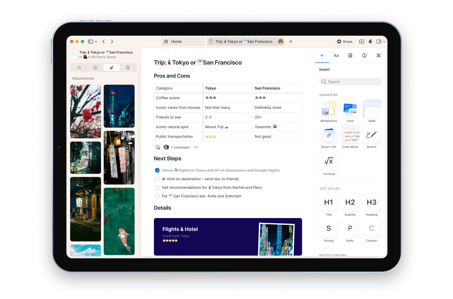The height and width of the screenshot is (299, 453).
Task: Click the Tokyo column header cell
Action: [x=228, y=88]
